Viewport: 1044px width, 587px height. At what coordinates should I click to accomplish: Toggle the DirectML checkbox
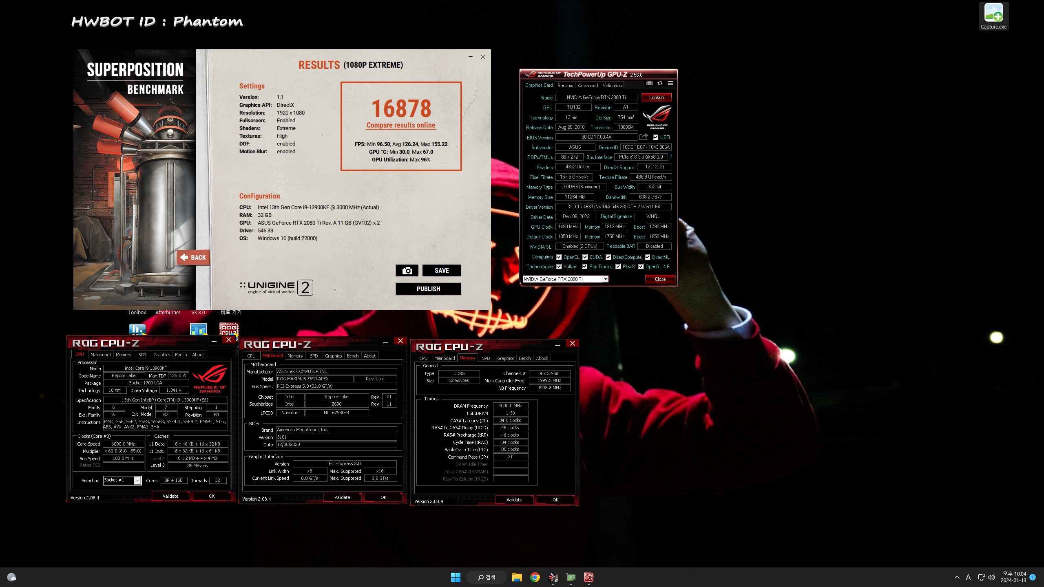click(648, 257)
